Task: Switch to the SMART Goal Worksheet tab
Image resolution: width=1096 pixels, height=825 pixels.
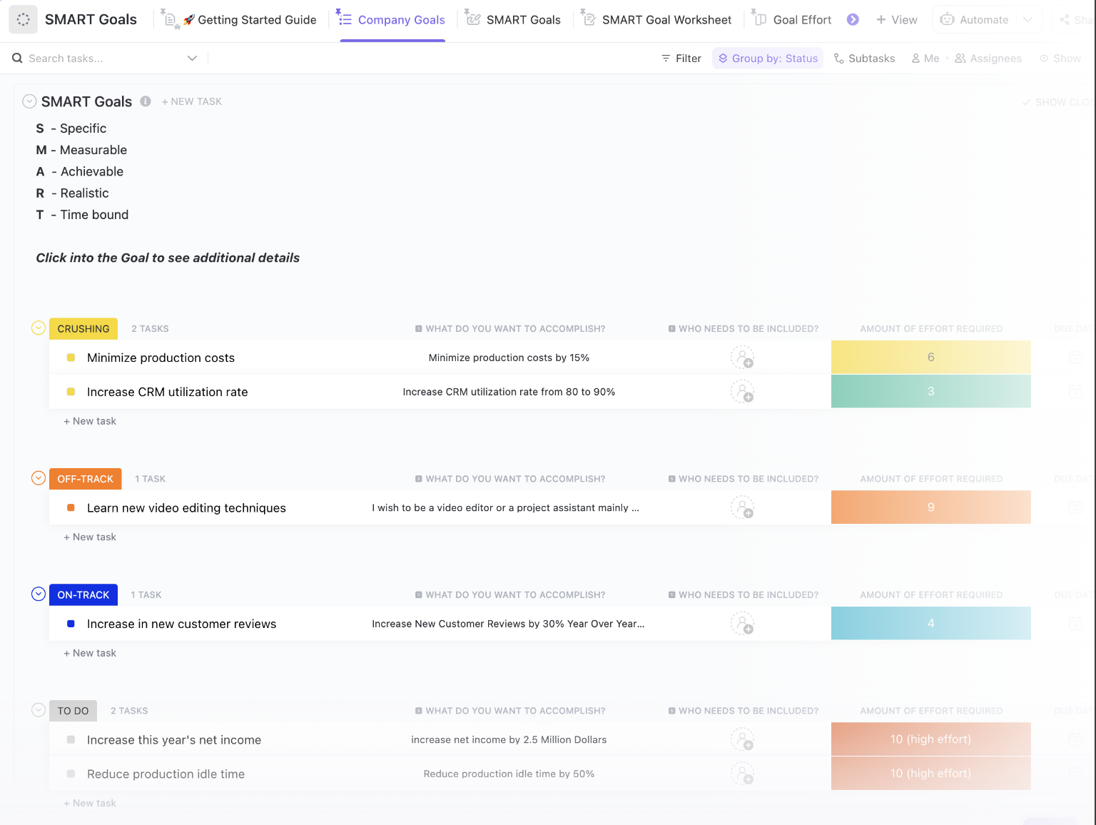Action: (x=666, y=20)
